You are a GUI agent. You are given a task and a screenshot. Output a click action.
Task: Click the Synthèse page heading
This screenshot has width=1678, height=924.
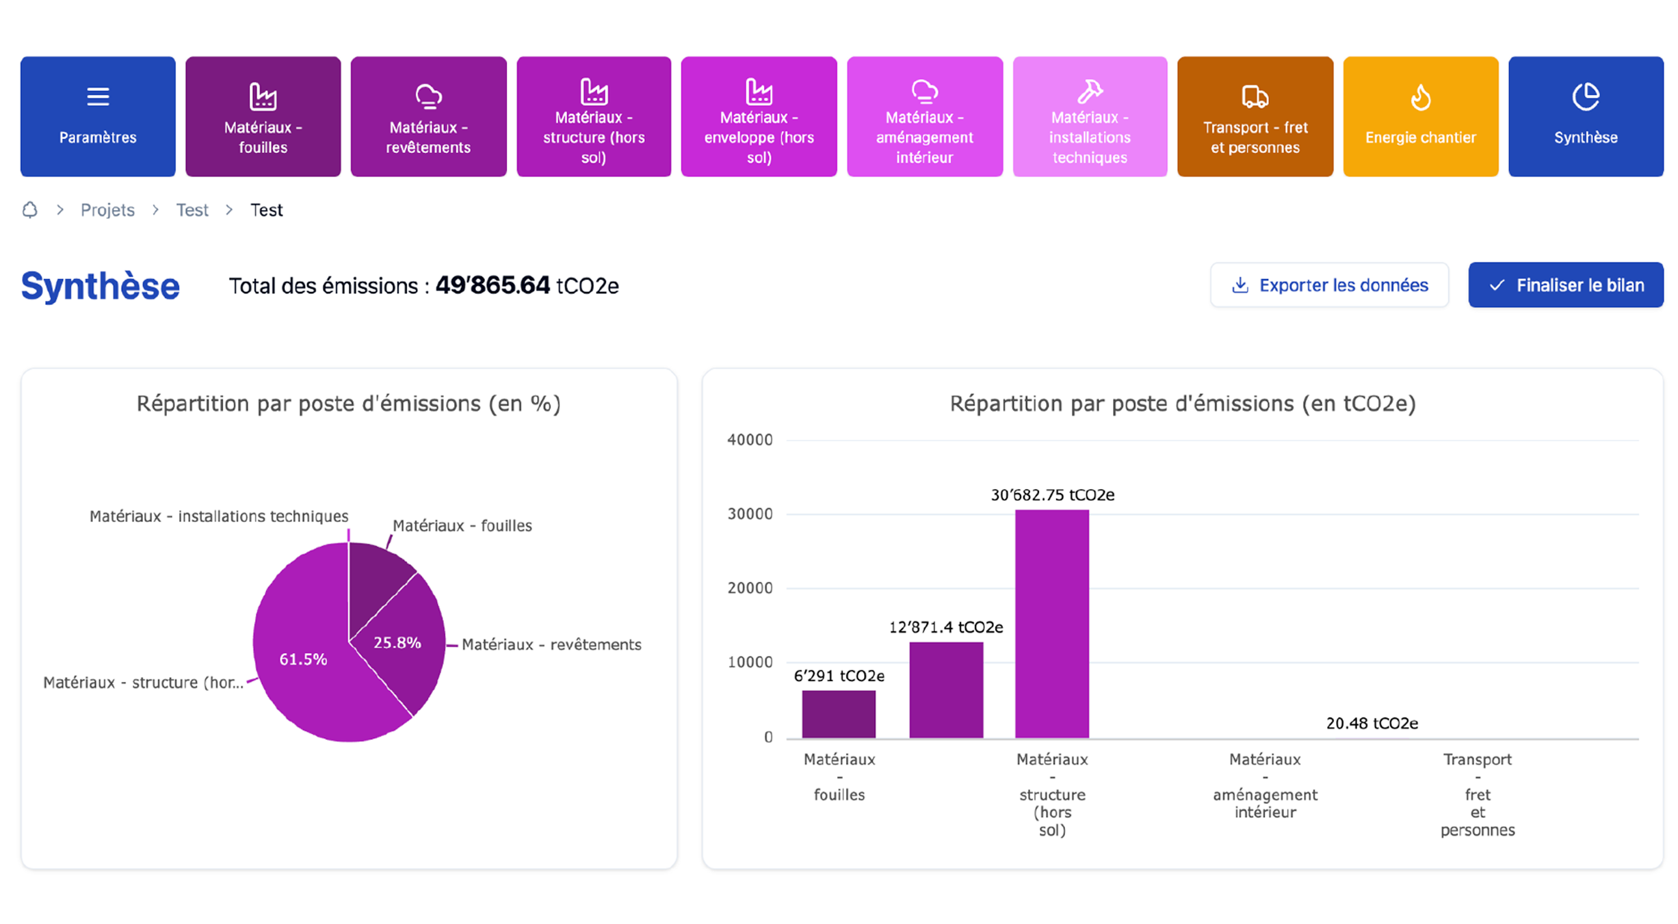[x=101, y=286]
